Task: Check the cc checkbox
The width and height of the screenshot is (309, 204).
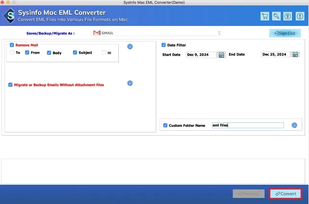Action: 104,53
